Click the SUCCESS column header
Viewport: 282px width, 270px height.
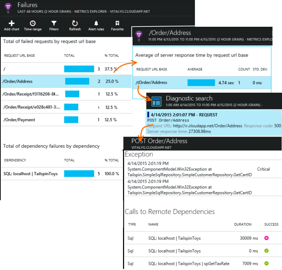point(271,224)
